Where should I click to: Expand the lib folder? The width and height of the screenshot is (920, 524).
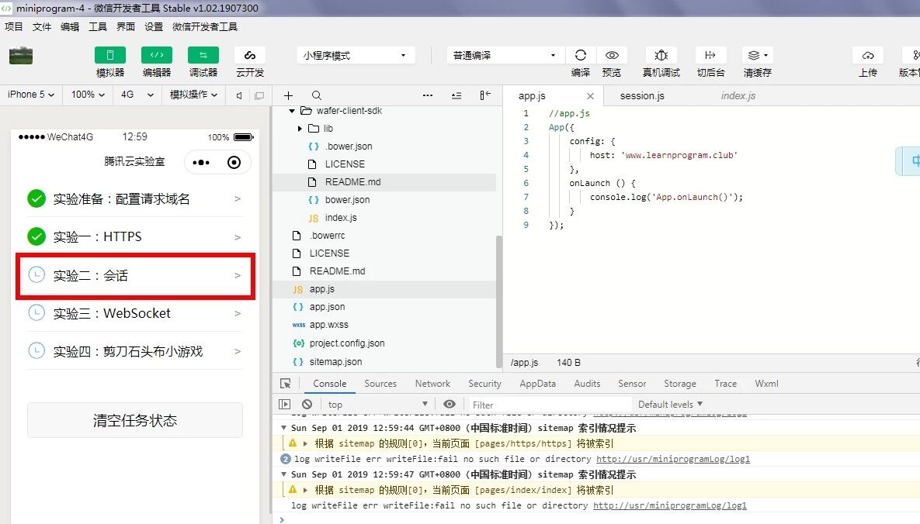300,129
